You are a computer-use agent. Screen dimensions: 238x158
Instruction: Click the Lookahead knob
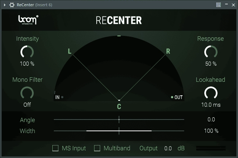tap(211, 93)
